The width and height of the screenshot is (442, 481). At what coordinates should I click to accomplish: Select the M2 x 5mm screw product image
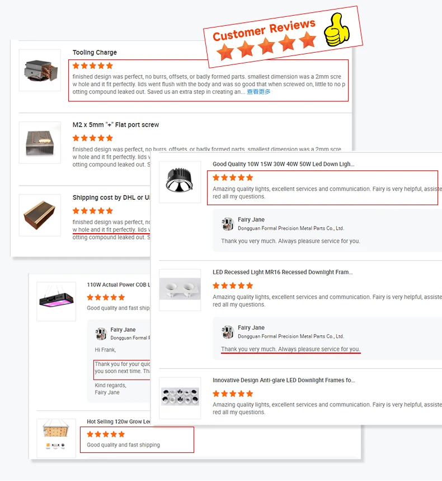point(40,142)
